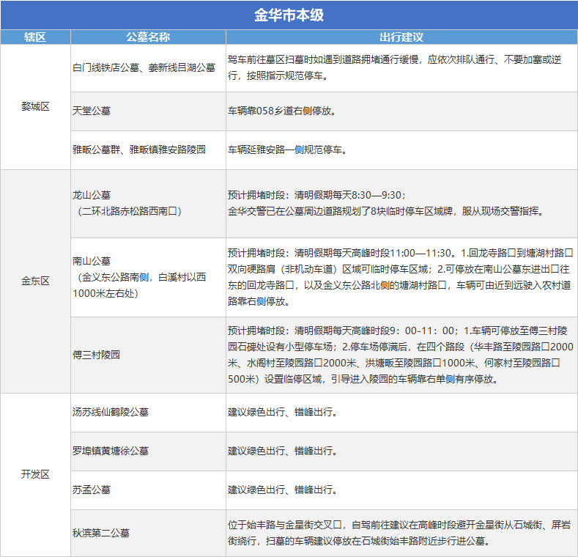Image resolution: width=578 pixels, height=557 pixels.
Task: Click the 南山公墓 cemetery name
Action: (x=92, y=261)
